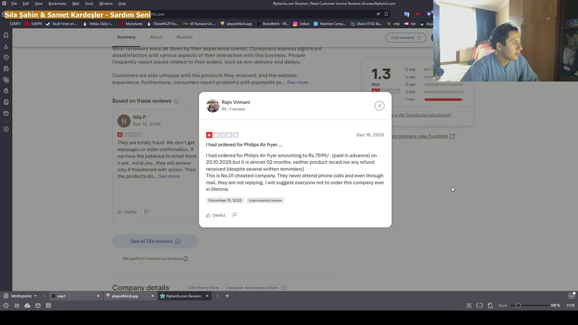578x325 pixels.
Task: Reset the page zoom level
Action: pyautogui.click(x=503, y=306)
